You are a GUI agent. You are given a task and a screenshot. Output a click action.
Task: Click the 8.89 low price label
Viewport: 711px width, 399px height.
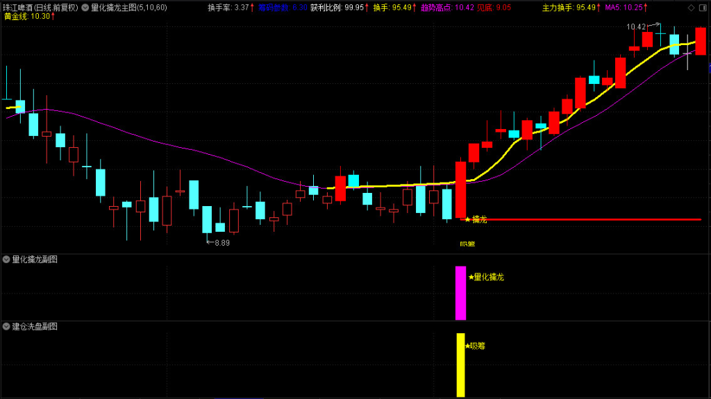pos(221,243)
